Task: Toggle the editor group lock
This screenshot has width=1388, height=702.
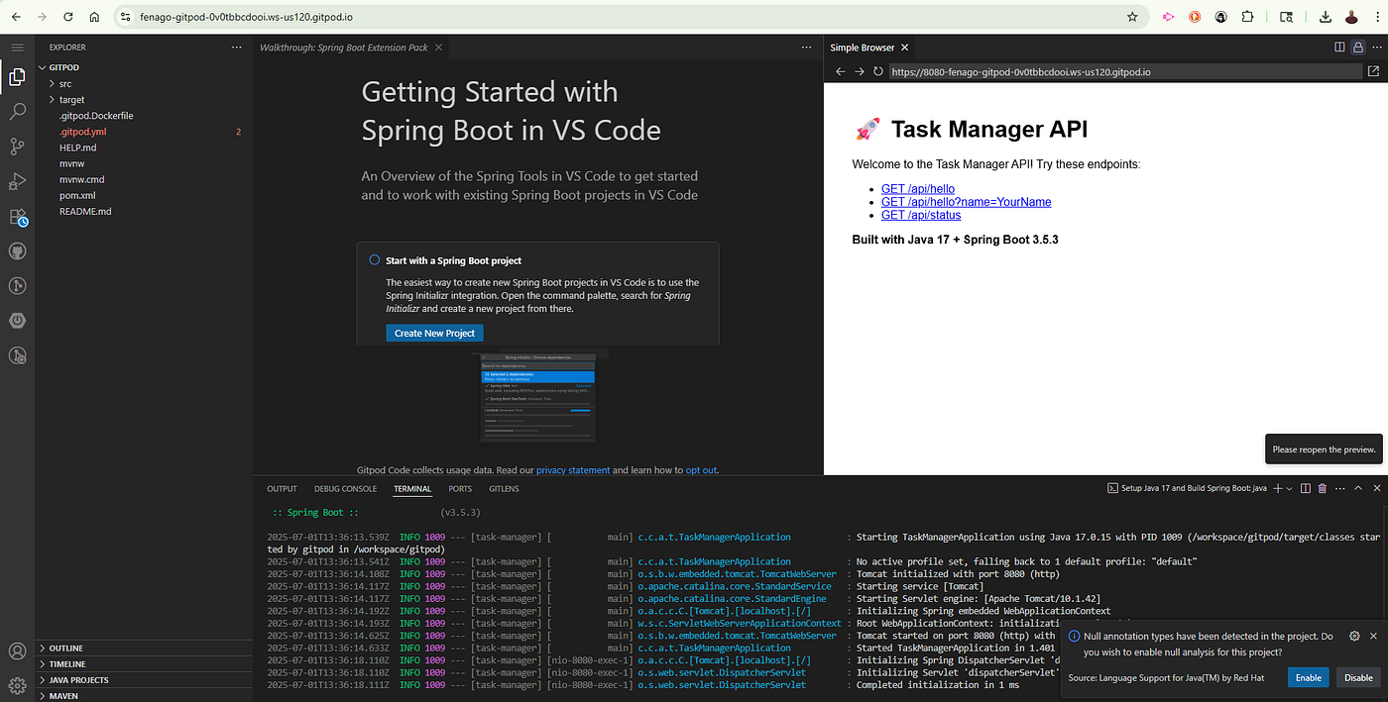Action: pyautogui.click(x=1356, y=47)
